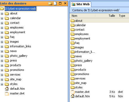Click the news folder icon in tree
Viewport: 129px width, 102px height.
7,51
